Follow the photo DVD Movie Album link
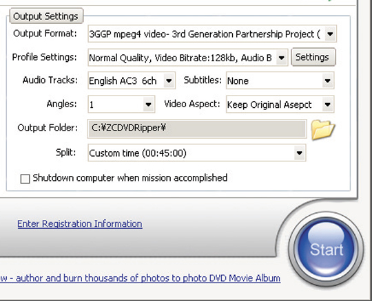Viewport: 372px width, 301px height. click(x=140, y=278)
